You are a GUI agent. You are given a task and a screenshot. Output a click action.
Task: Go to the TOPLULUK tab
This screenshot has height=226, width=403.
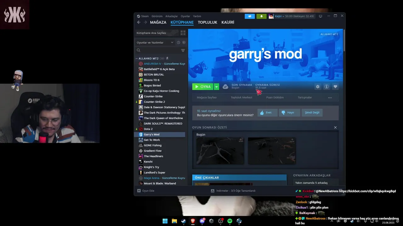(207, 22)
